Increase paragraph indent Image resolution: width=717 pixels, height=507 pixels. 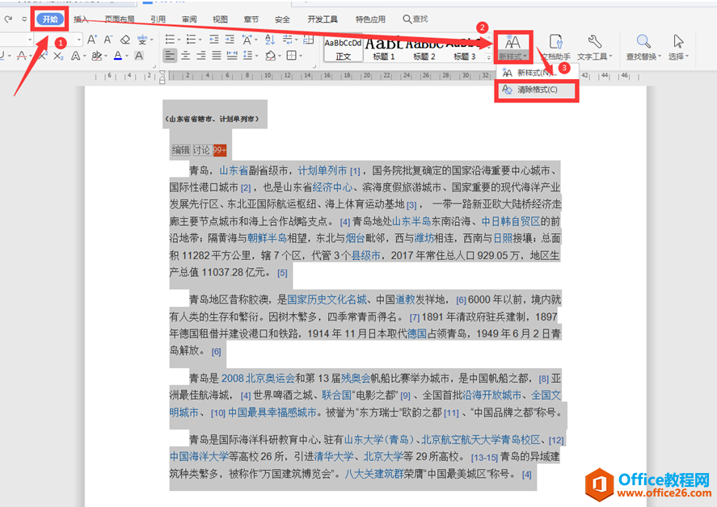tap(230, 40)
